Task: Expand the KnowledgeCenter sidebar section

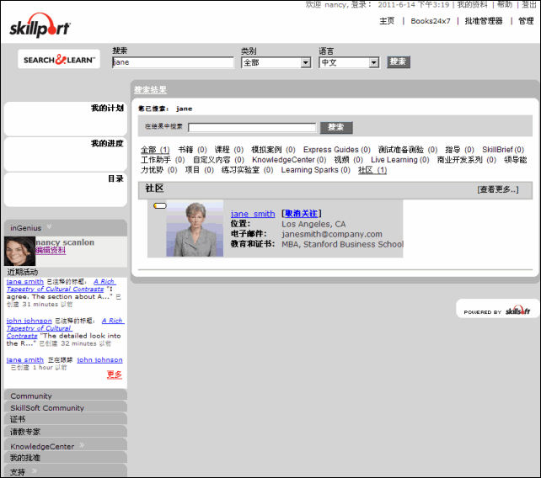Action: 82,445
